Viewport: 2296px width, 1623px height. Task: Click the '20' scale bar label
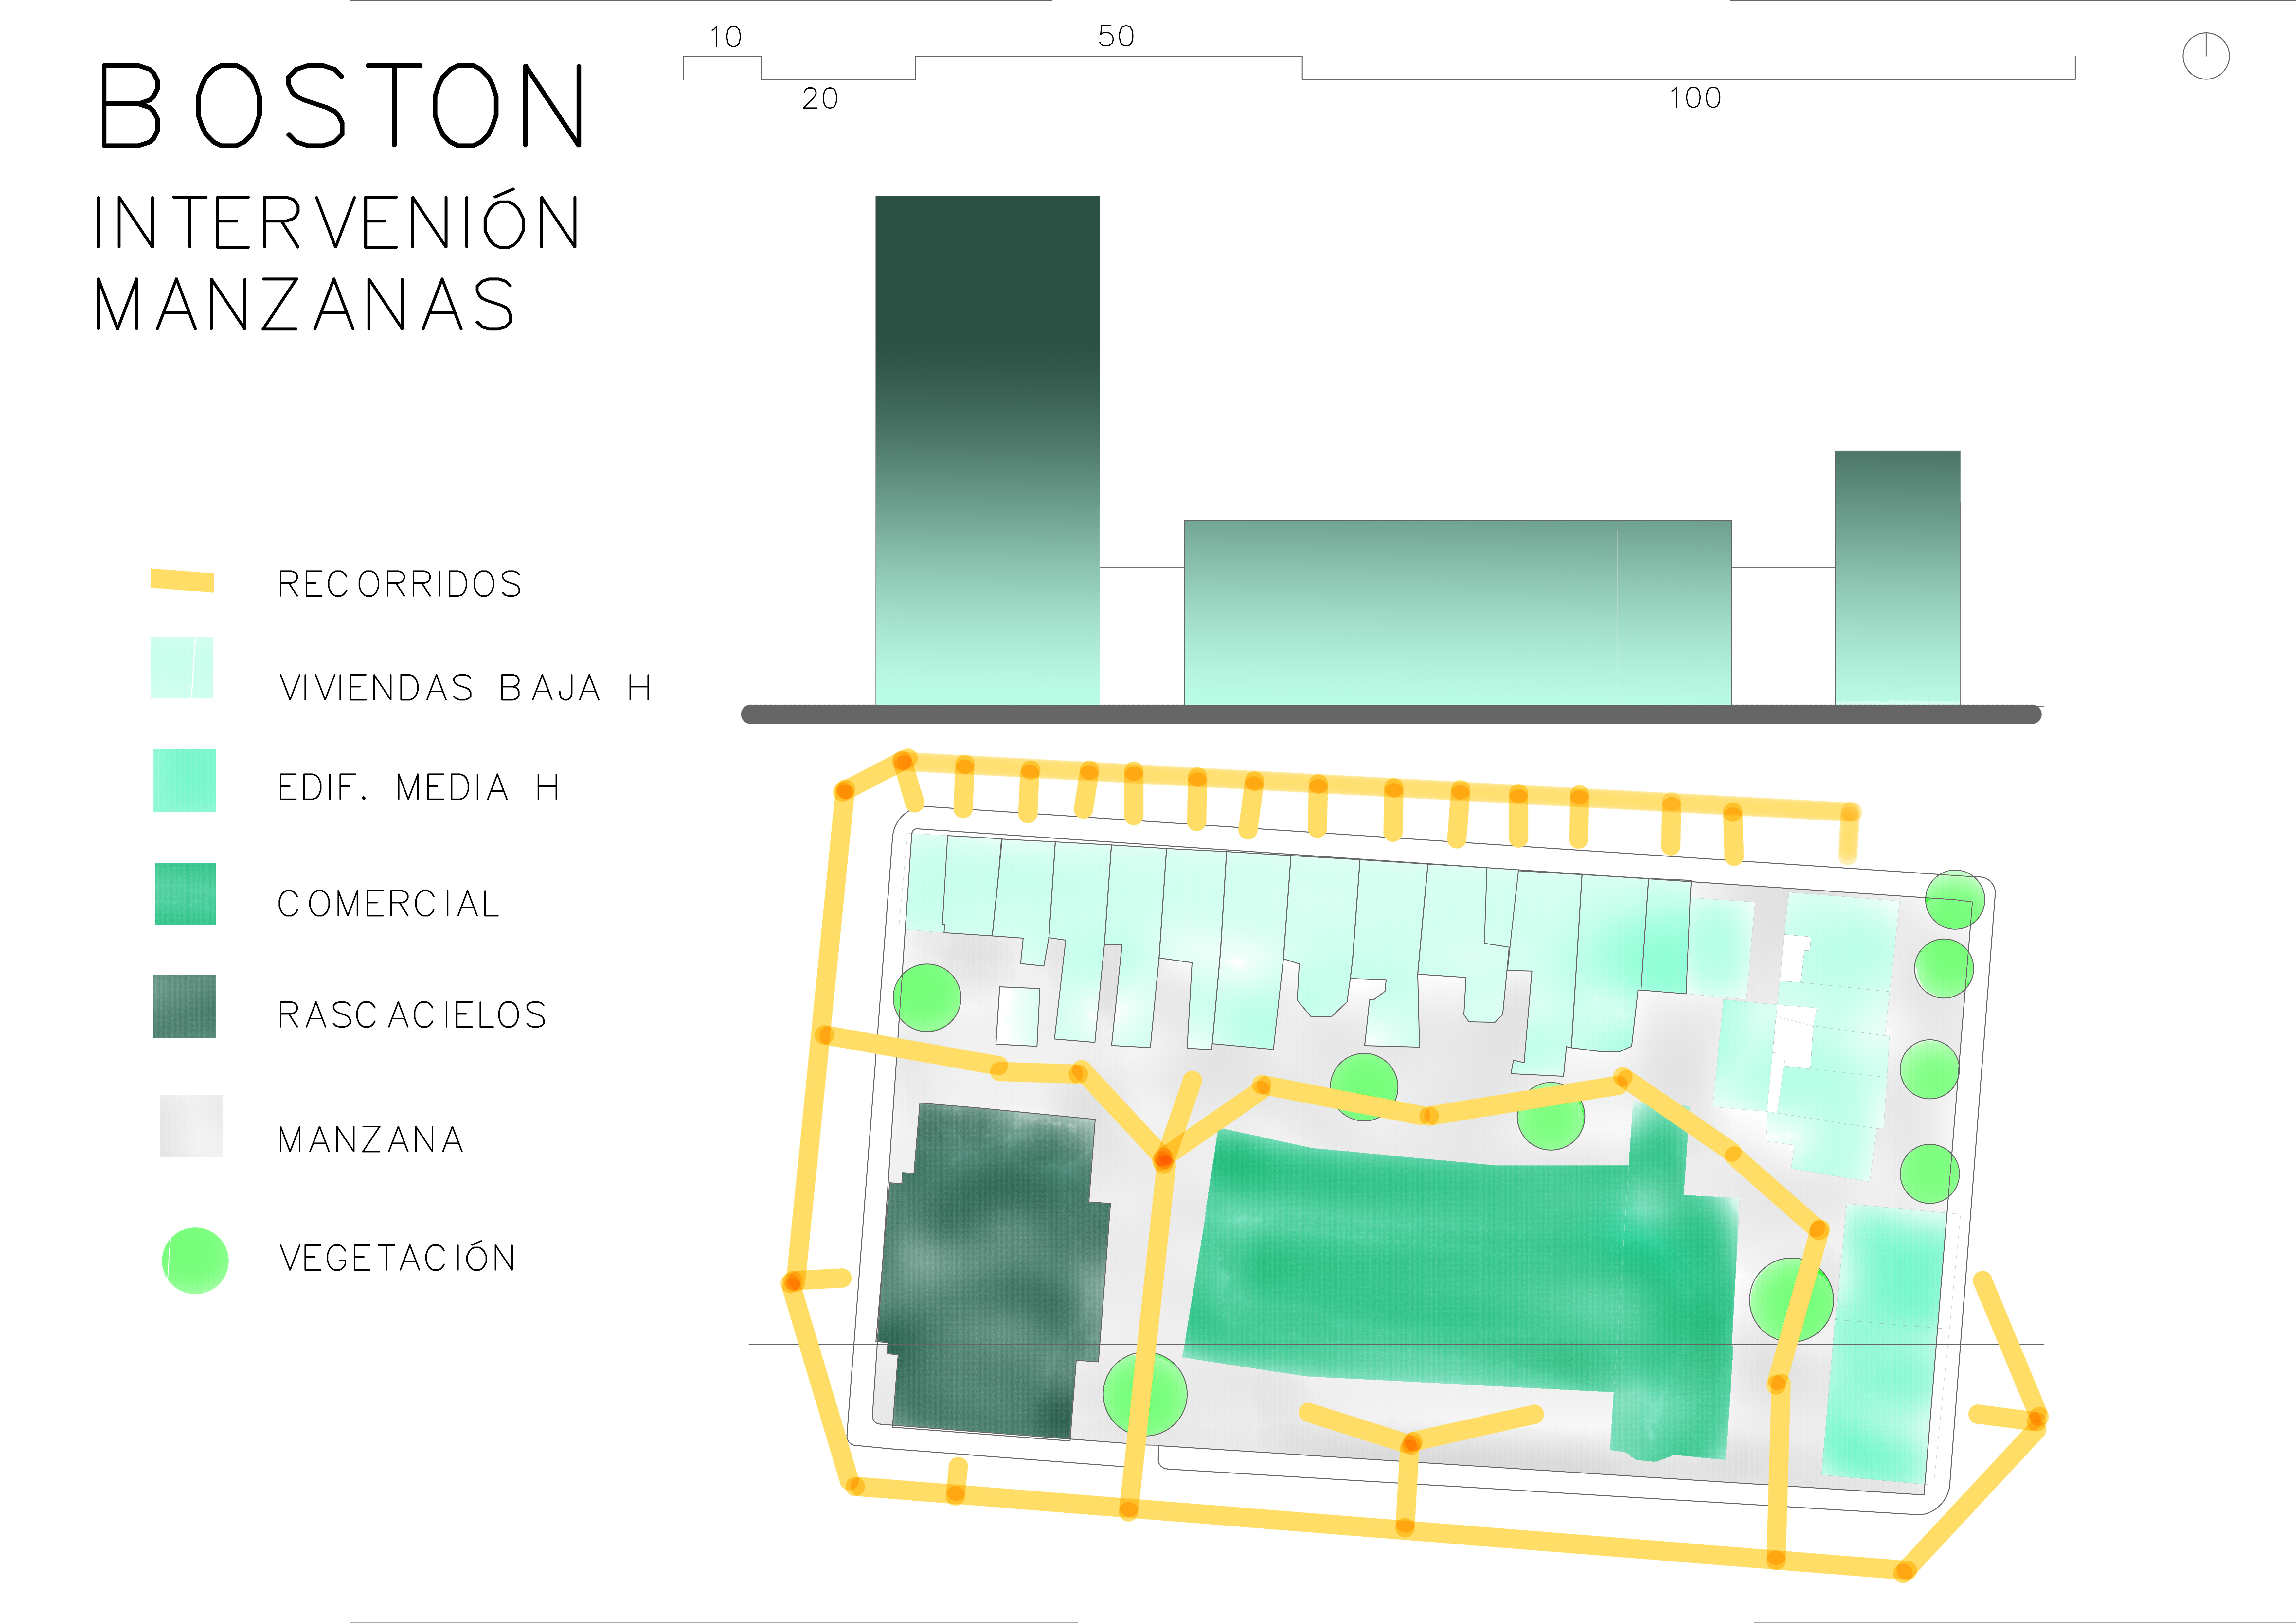point(820,98)
